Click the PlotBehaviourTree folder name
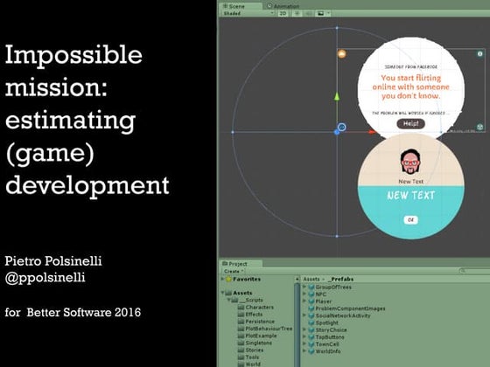Viewport: 490px width, 367px height. click(x=269, y=329)
